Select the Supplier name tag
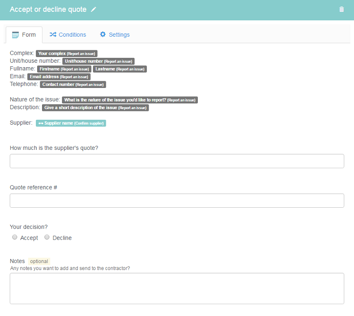Image resolution: width=354 pixels, height=316 pixels. 71,123
